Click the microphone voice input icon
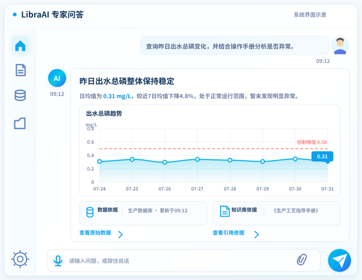Screen dimensions: 362x280 58,261
